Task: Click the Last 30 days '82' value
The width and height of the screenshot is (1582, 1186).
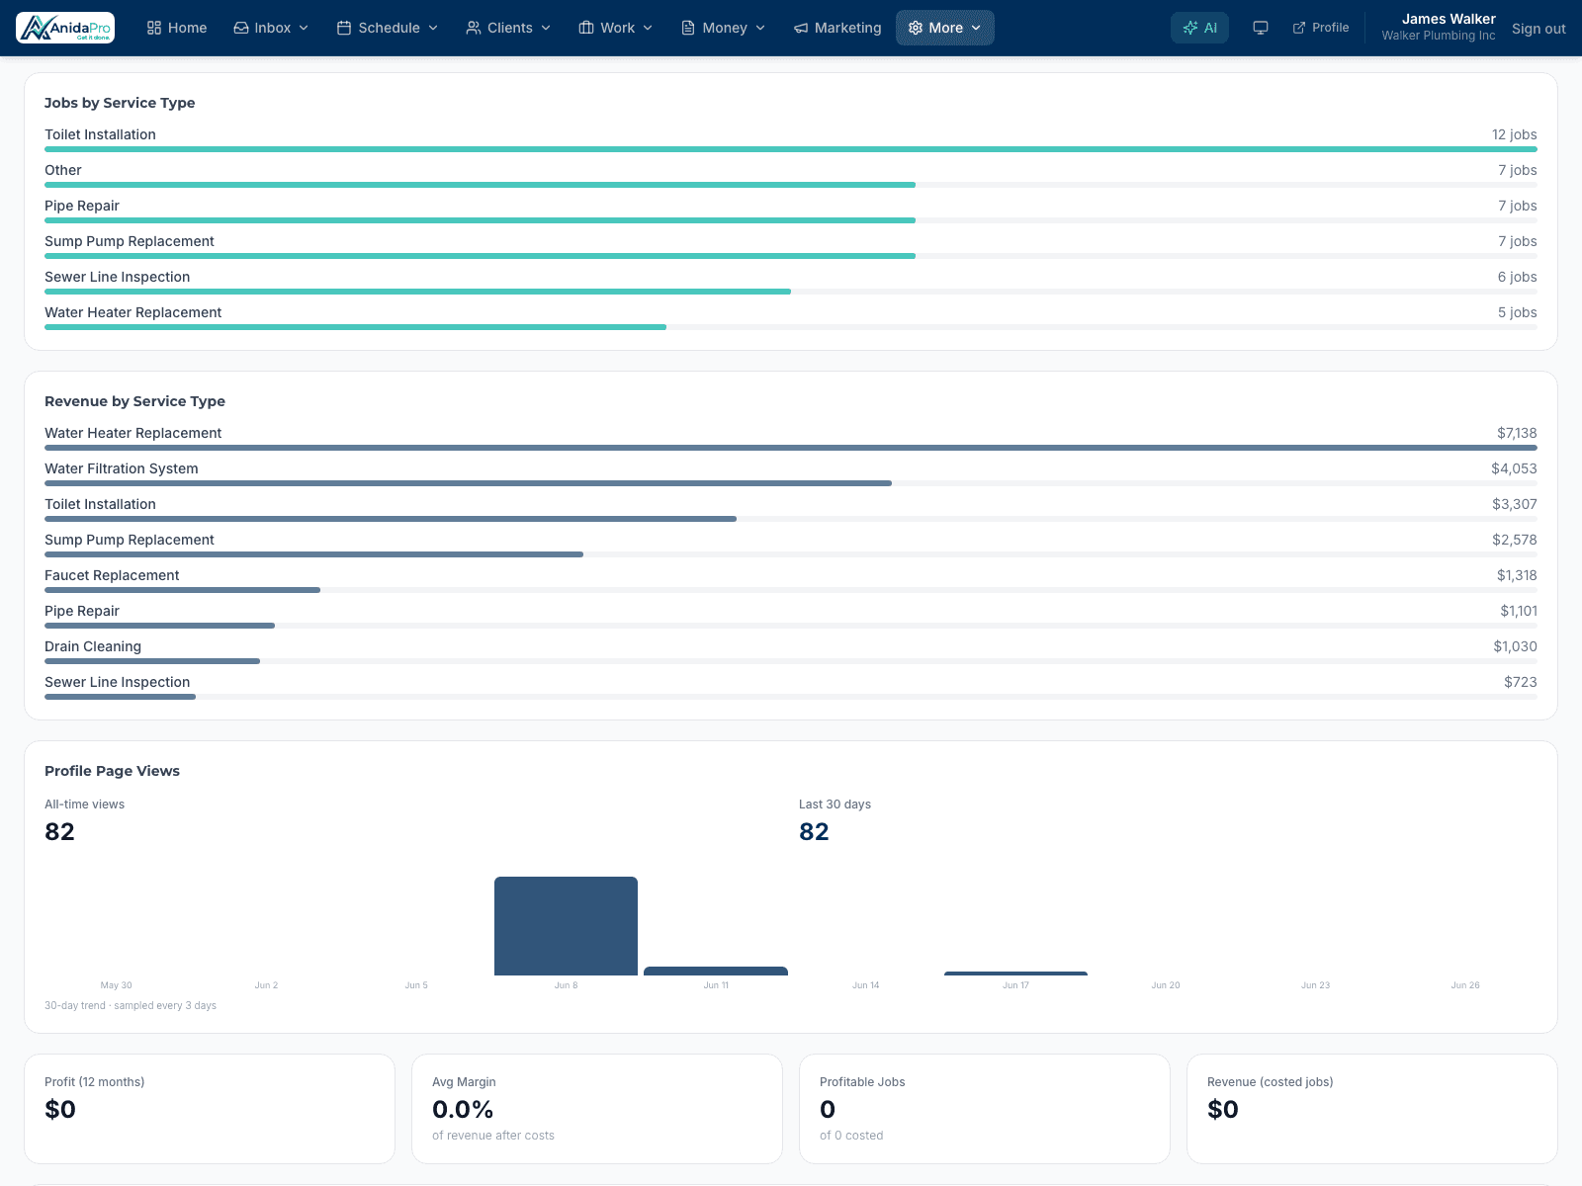Action: 814,831
